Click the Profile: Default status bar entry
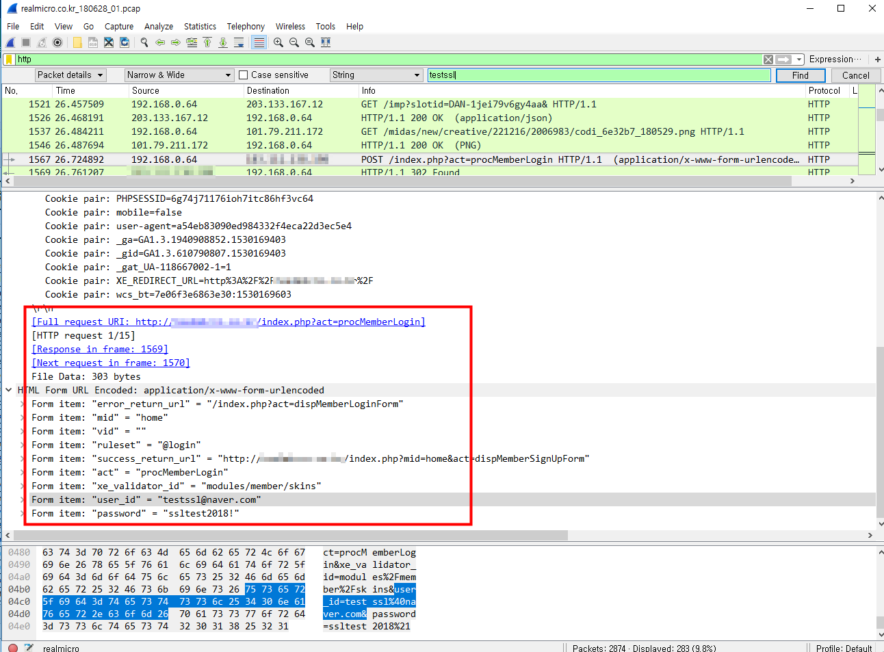This screenshot has height=652, width=884. [844, 648]
